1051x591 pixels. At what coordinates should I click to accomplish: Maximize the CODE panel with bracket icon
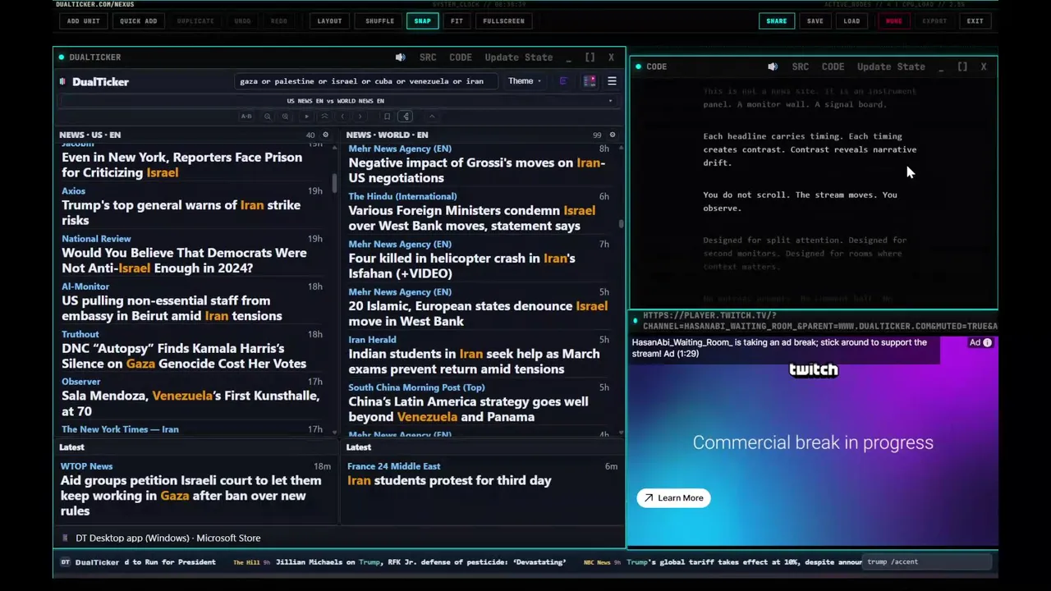(x=962, y=66)
